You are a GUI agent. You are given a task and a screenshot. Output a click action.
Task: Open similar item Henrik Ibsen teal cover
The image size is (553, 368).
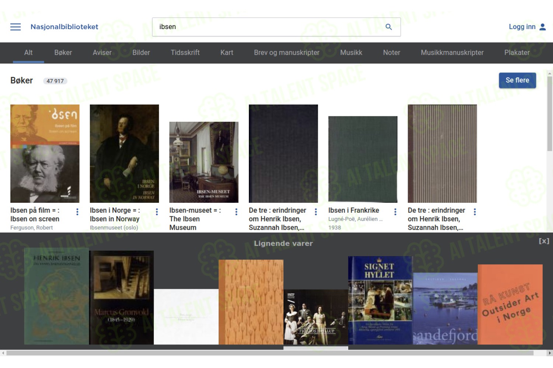pos(56,296)
